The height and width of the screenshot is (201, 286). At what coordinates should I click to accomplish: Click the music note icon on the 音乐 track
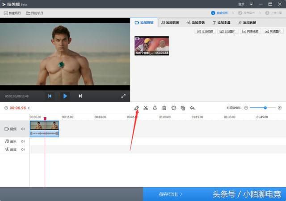click(7, 141)
